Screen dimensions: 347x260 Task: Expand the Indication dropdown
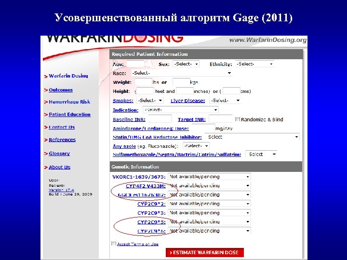(181, 110)
